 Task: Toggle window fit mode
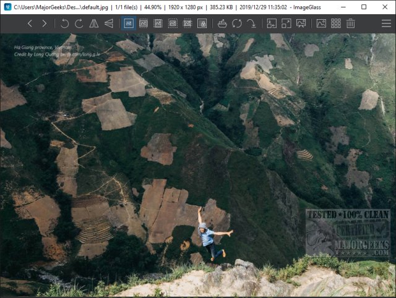[272, 23]
